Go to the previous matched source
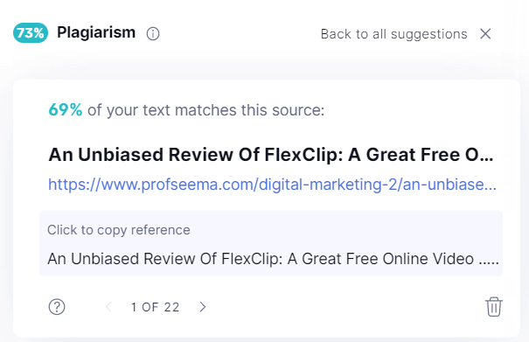Viewport: 529px width, 342px height. pos(108,307)
